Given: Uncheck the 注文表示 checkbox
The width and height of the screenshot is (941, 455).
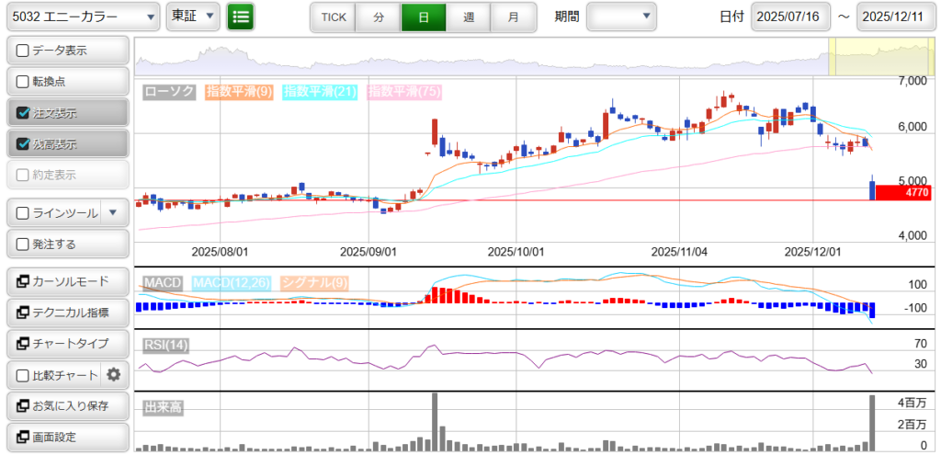Looking at the screenshot, I should 24,113.
